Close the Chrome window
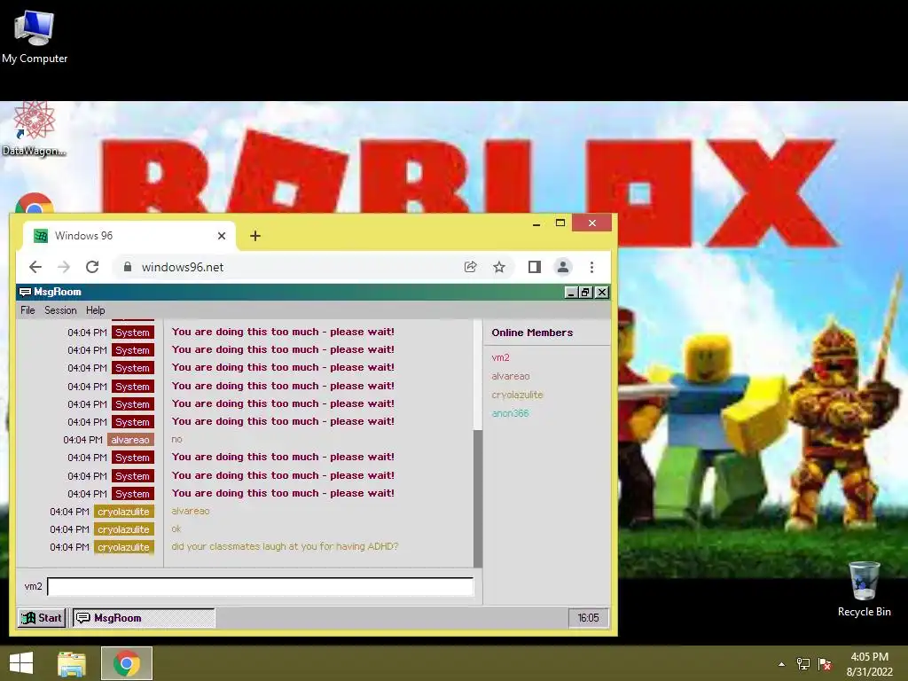Screen dimensions: 908x681 pos(591,223)
